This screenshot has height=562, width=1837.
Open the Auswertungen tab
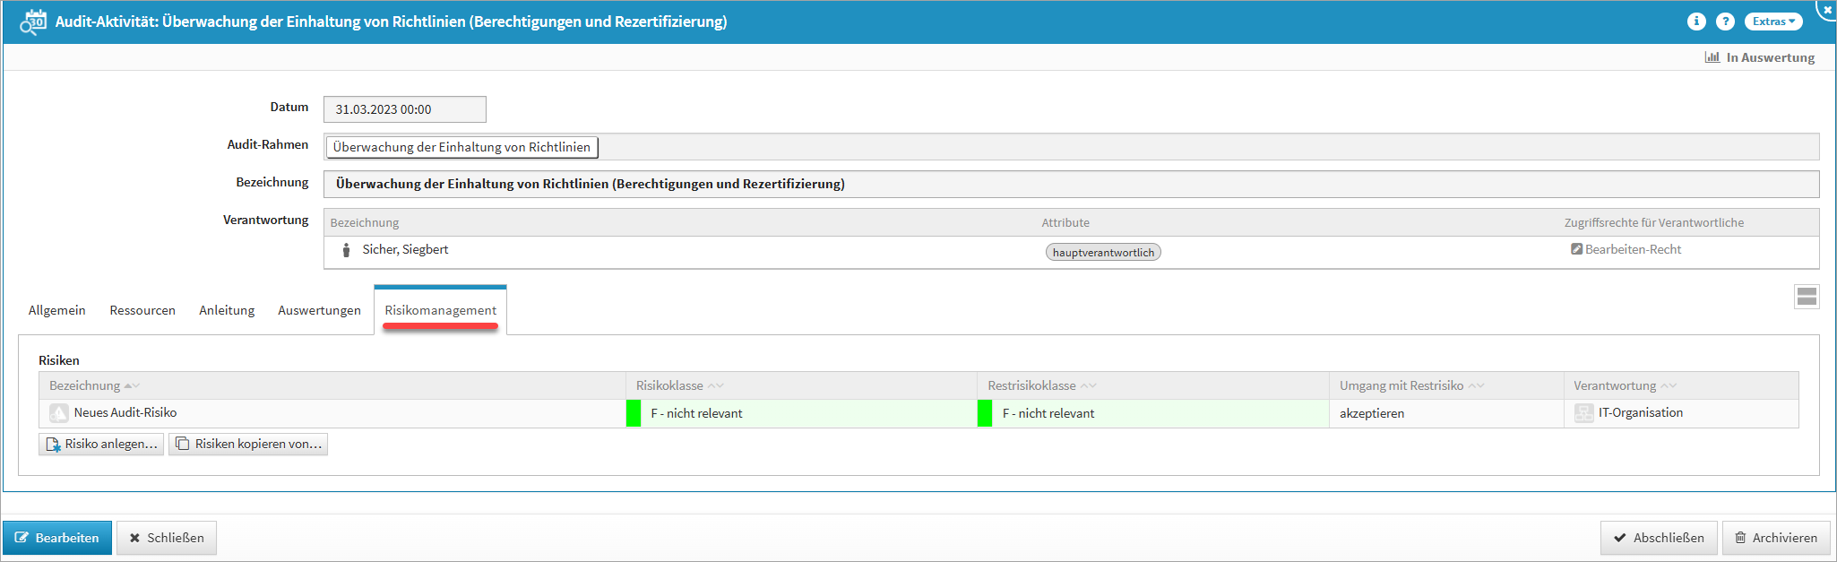319,310
